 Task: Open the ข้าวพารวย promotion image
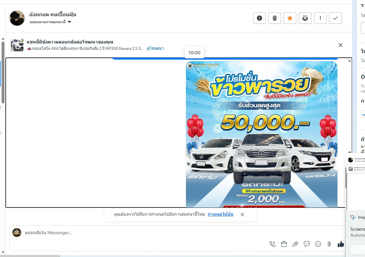coord(262,134)
